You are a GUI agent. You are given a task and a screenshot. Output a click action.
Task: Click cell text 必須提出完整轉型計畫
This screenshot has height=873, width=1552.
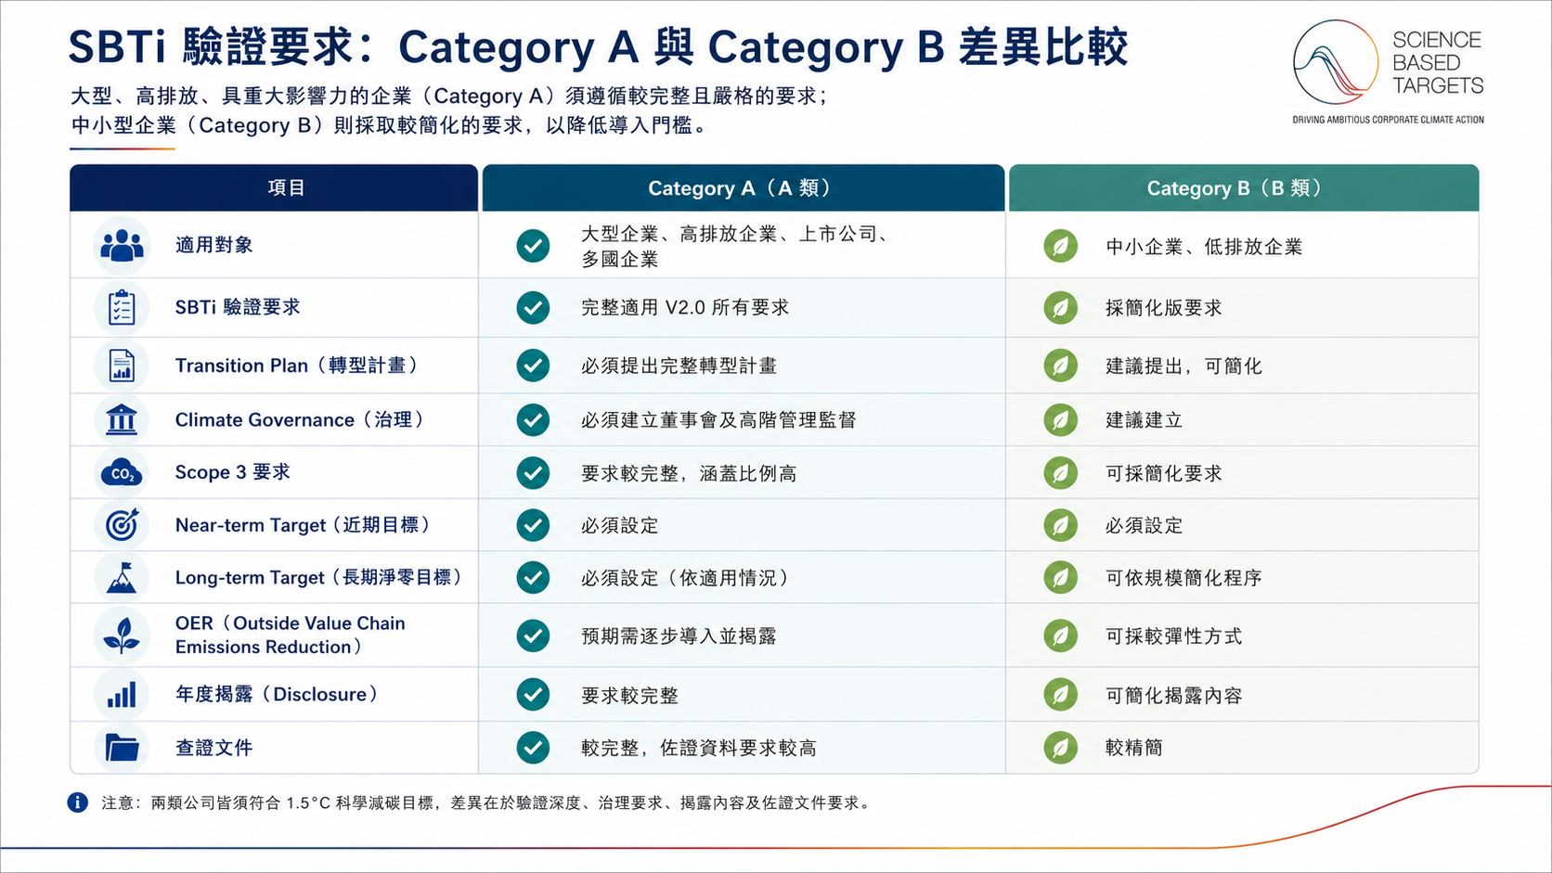(x=679, y=366)
